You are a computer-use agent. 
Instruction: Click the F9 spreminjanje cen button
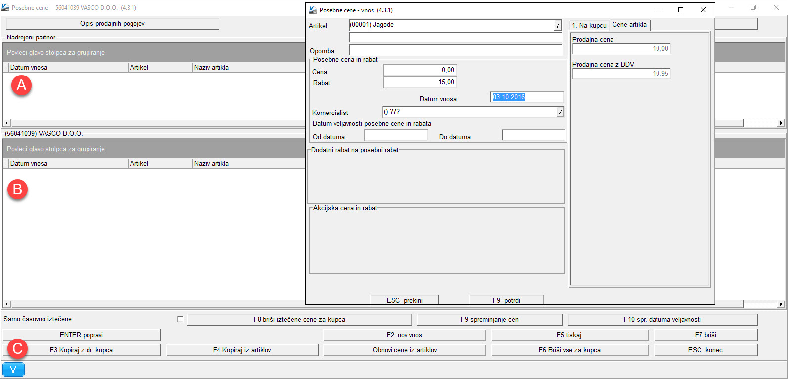[x=489, y=319]
